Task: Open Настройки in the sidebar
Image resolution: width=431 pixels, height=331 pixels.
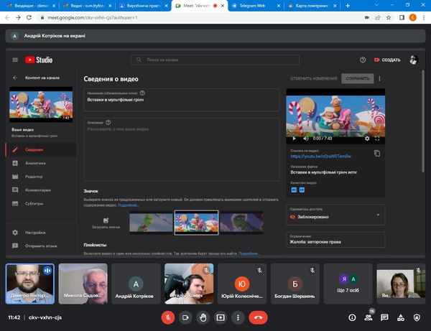Action: [x=41, y=233]
